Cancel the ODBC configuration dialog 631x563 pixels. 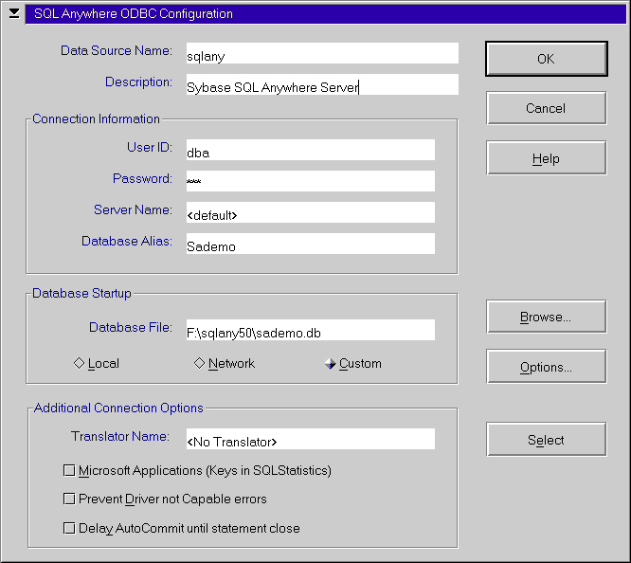click(546, 108)
